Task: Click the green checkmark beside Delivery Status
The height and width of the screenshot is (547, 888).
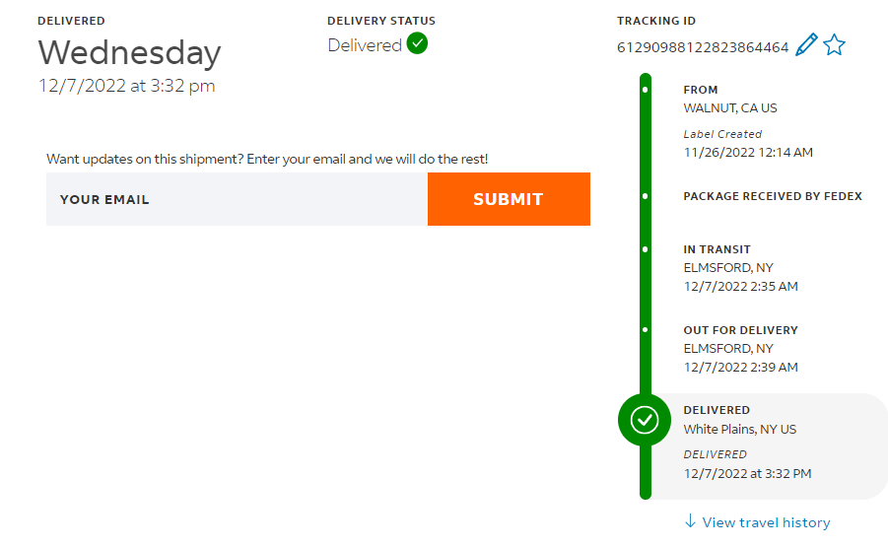Action: pos(417,43)
